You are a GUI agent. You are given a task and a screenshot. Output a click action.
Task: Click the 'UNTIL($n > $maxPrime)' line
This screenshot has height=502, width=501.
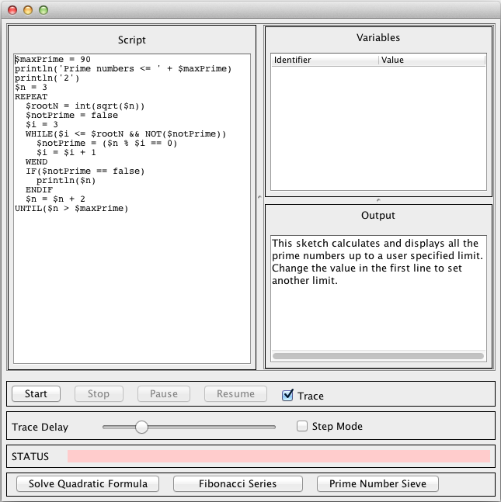point(71,208)
